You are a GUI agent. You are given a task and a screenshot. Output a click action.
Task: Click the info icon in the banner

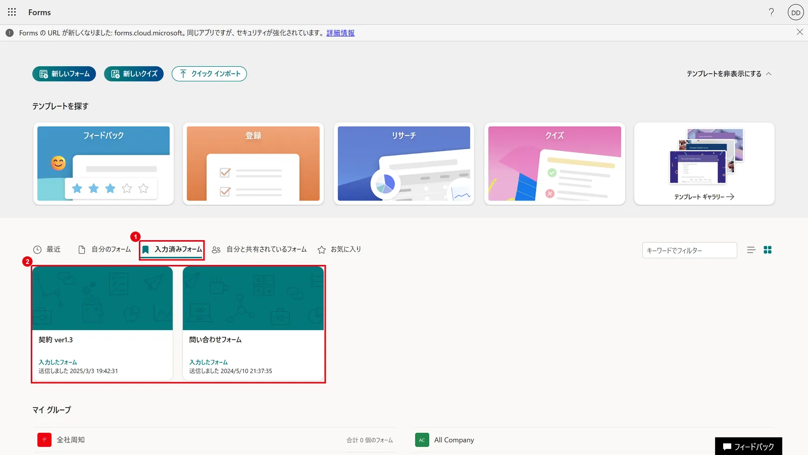click(10, 33)
